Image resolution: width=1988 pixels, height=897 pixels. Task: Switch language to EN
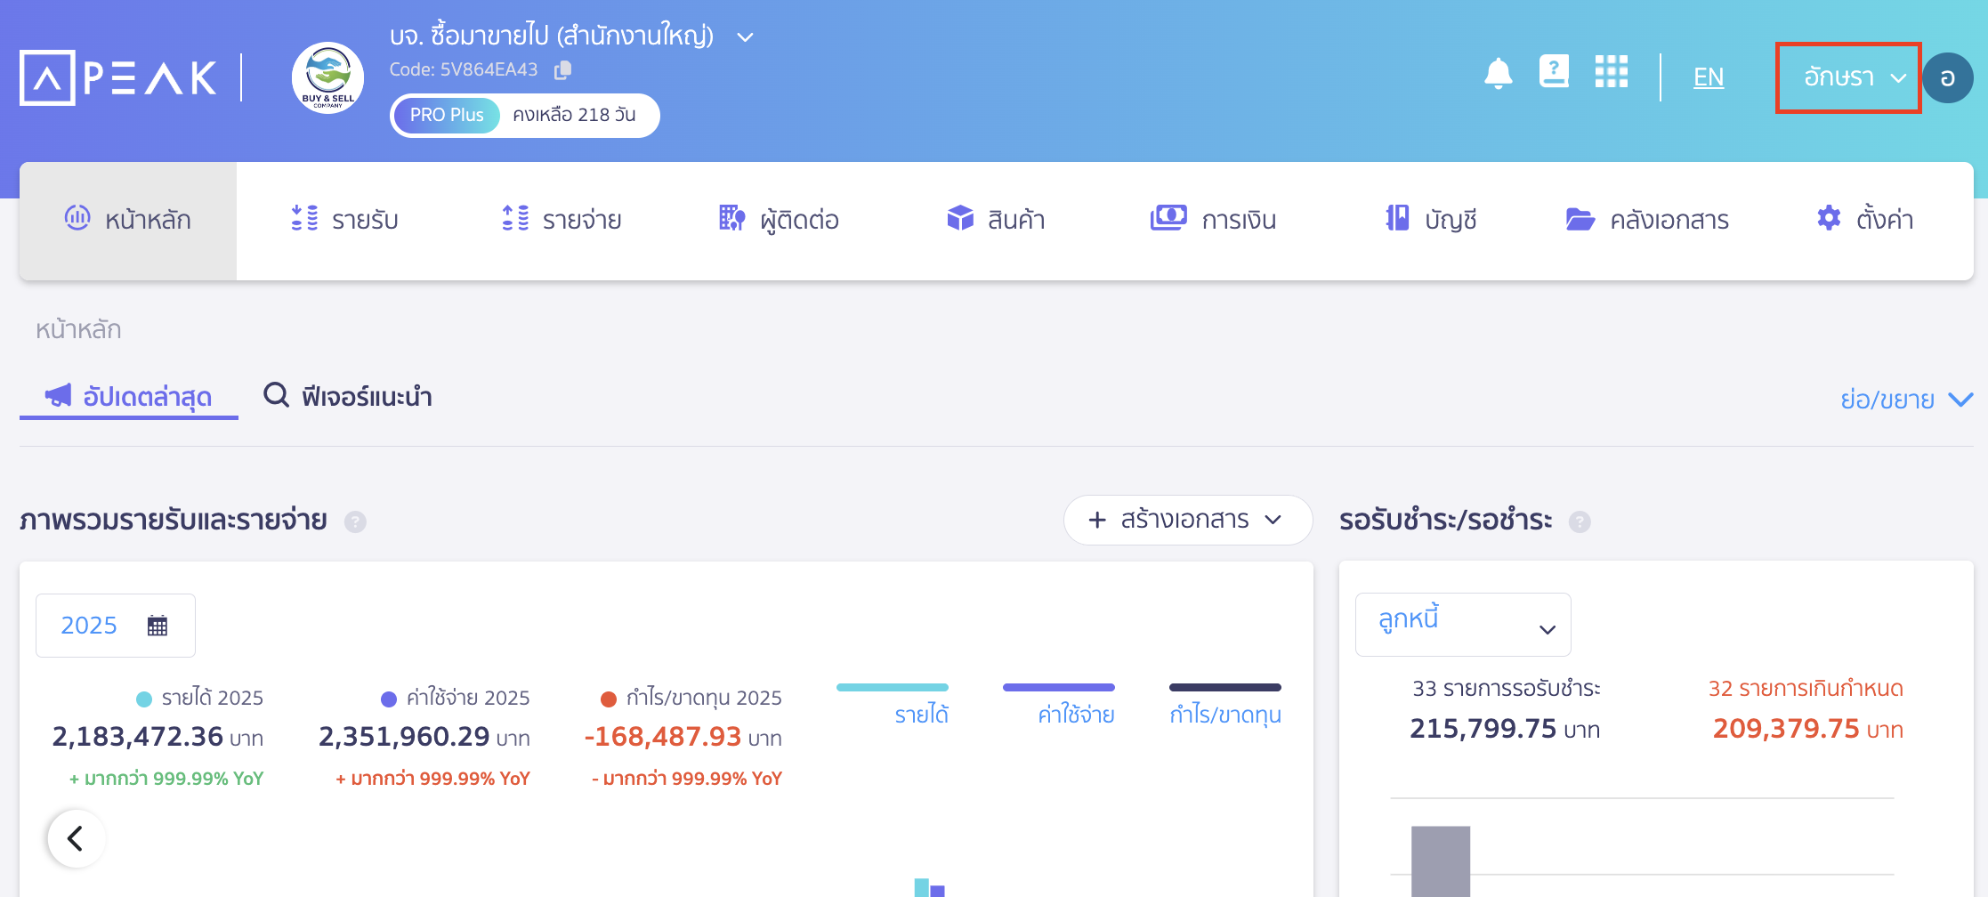(1708, 77)
